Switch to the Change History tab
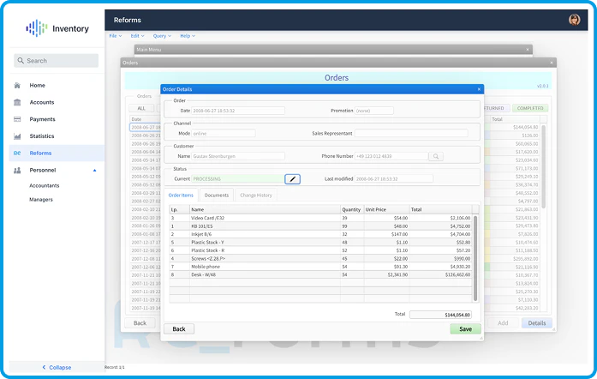Screen dimensions: 597x379 click(x=256, y=196)
